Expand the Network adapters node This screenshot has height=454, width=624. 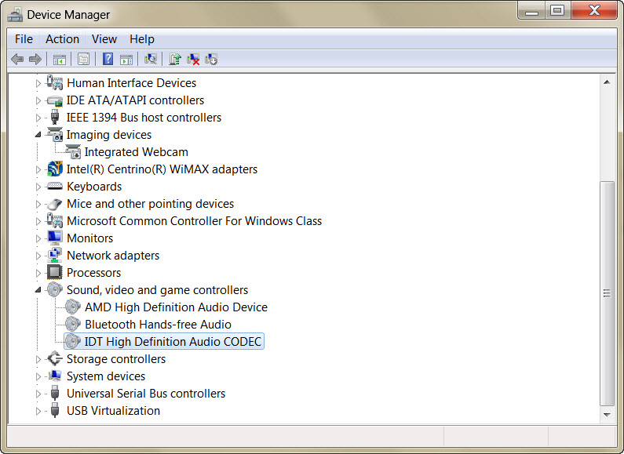pyautogui.click(x=38, y=256)
